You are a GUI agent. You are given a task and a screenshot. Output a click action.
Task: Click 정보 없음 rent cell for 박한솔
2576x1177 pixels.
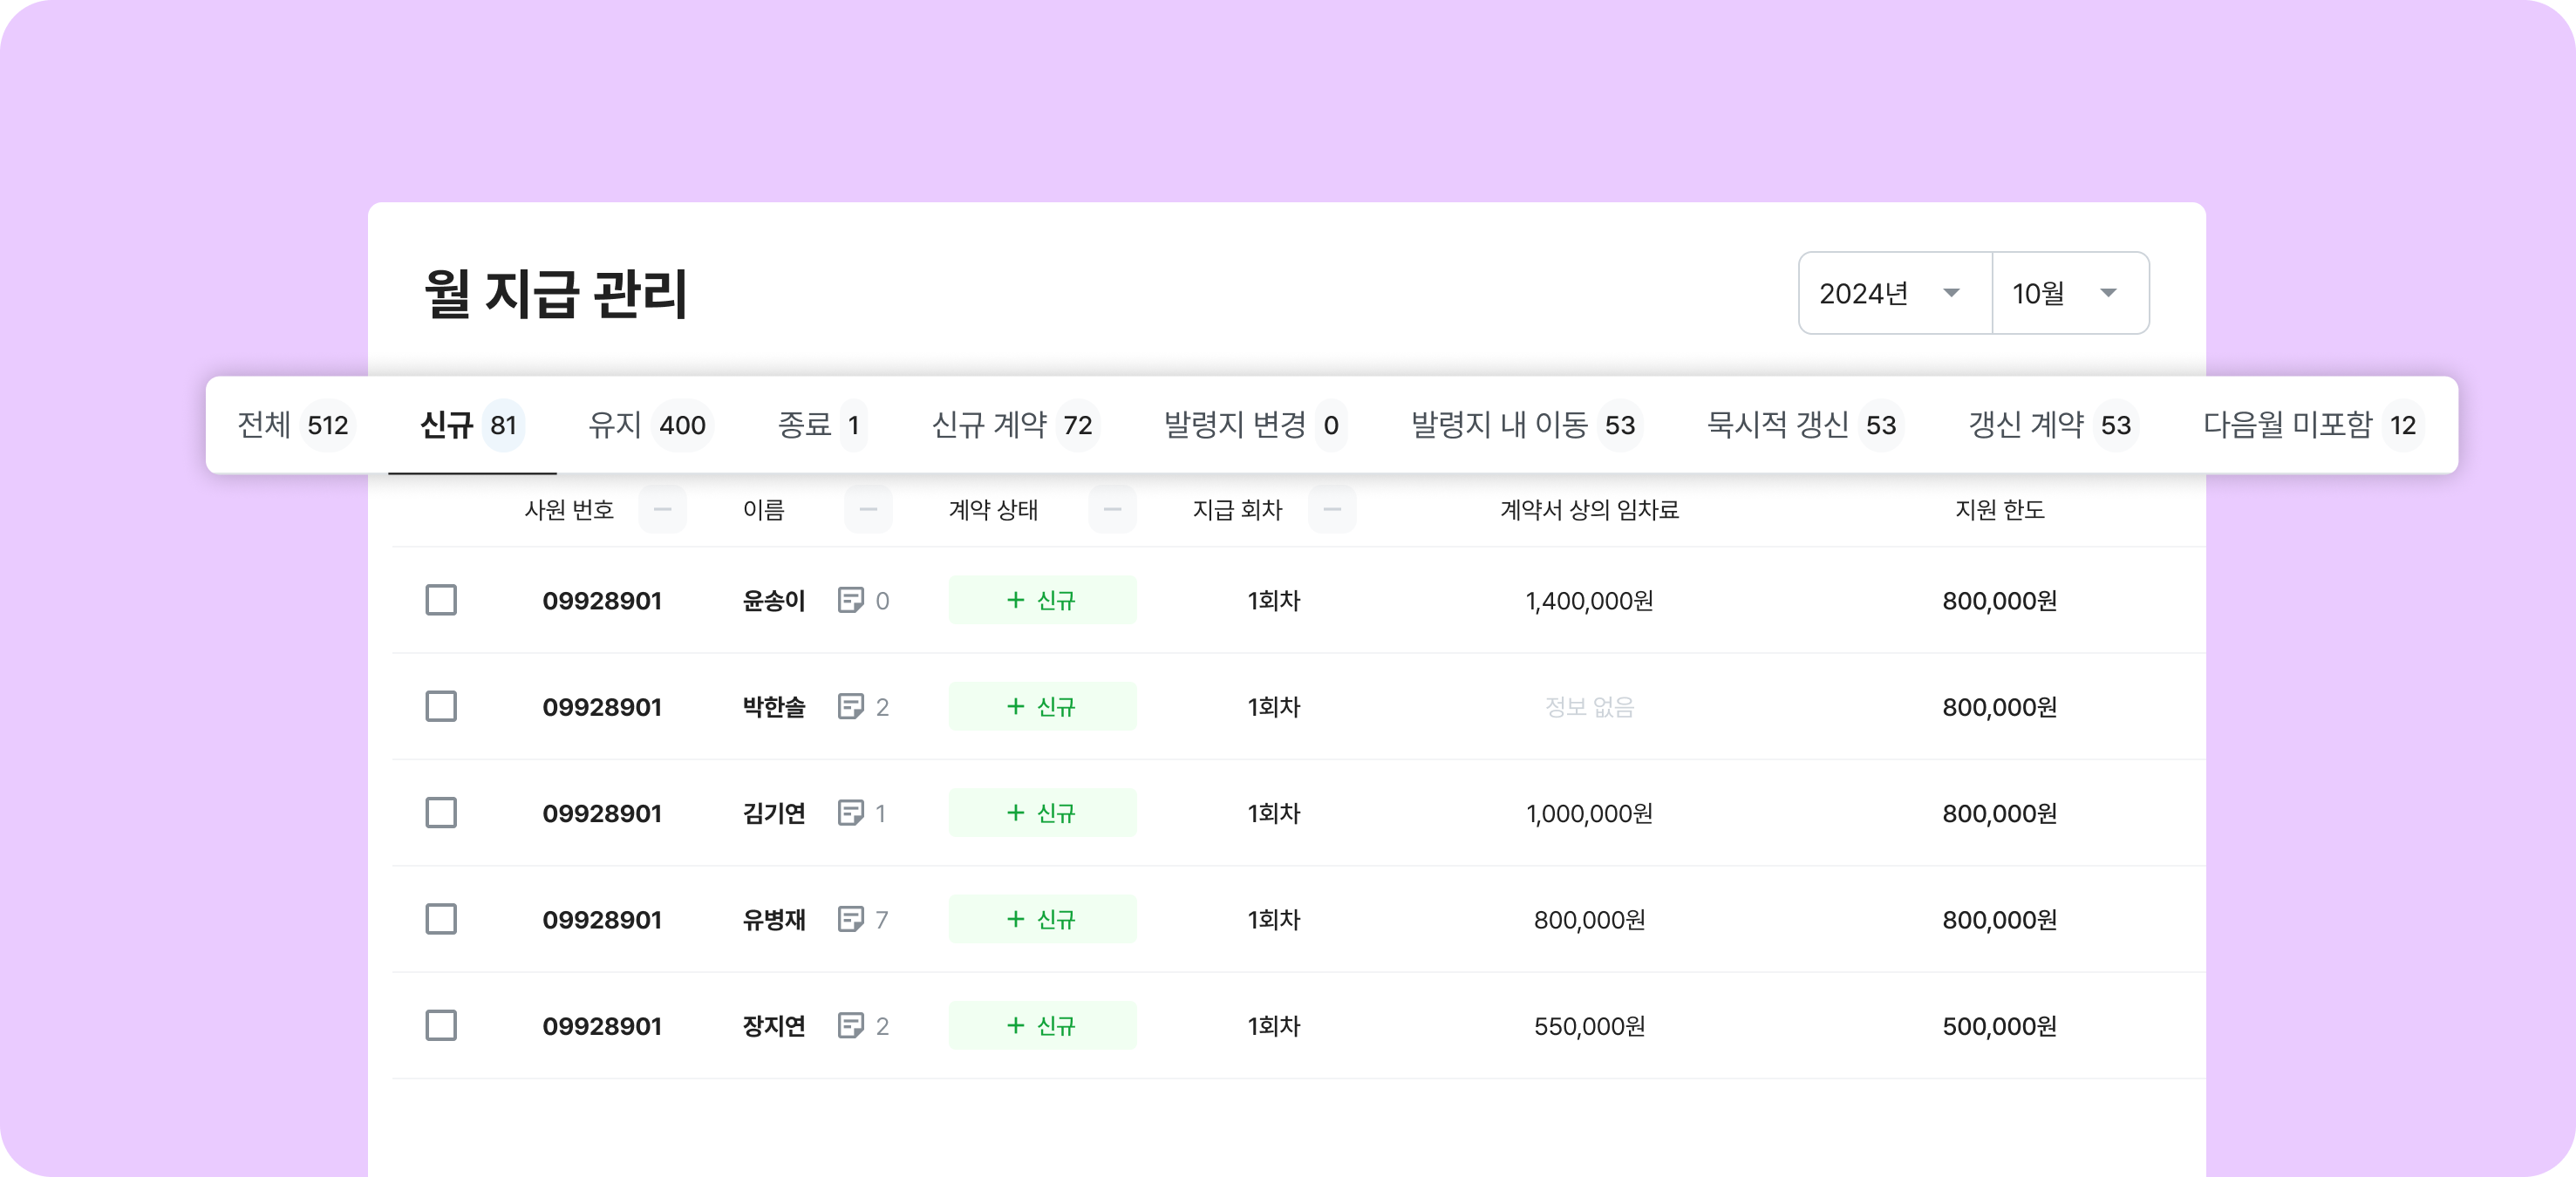(1589, 707)
